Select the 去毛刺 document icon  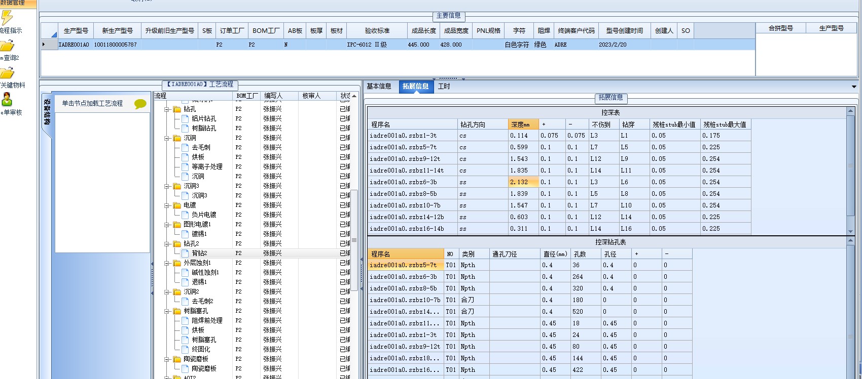pyautogui.click(x=185, y=148)
